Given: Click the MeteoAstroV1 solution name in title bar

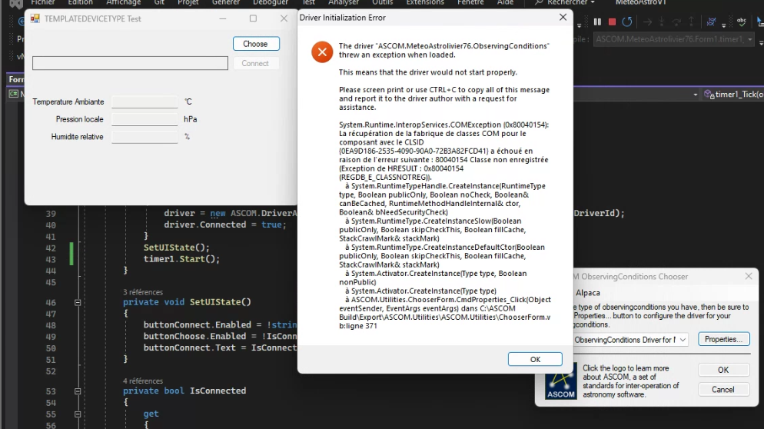Looking at the screenshot, I should tap(641, 2).
